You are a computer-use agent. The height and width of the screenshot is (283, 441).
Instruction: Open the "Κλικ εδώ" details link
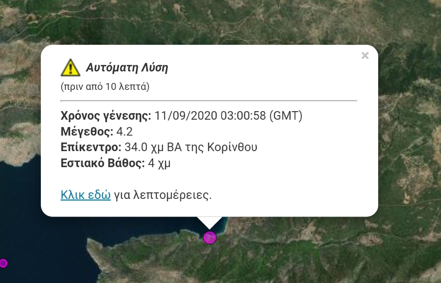pos(85,195)
